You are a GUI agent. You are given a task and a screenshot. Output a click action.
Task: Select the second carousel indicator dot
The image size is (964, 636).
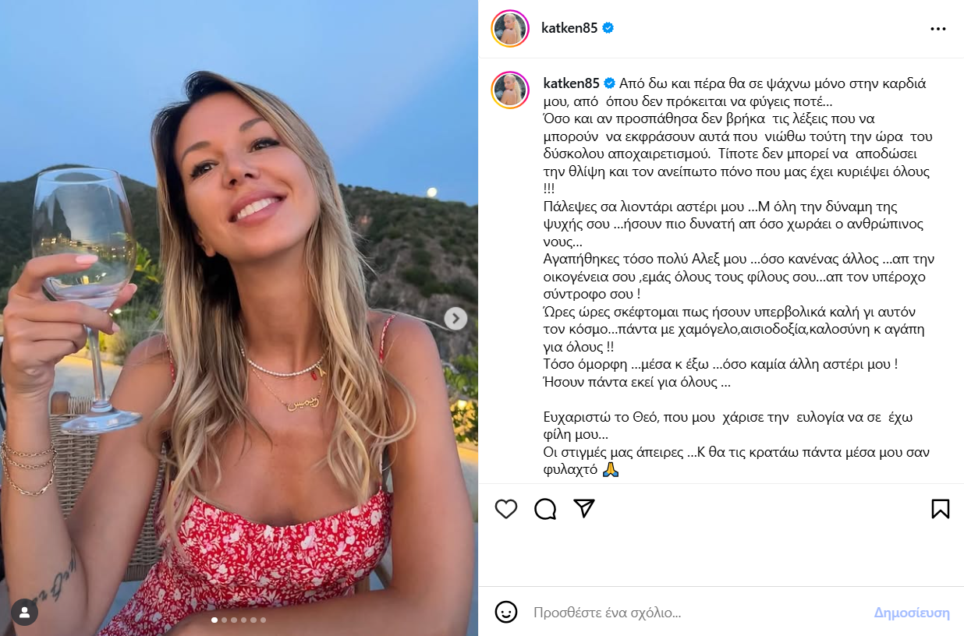pyautogui.click(x=225, y=620)
